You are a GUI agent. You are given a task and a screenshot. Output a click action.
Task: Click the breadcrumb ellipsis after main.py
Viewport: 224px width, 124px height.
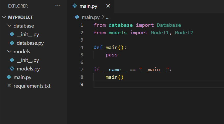click(x=107, y=17)
